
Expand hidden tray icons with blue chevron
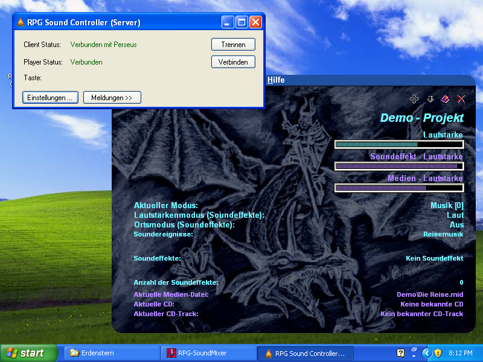[x=427, y=353]
